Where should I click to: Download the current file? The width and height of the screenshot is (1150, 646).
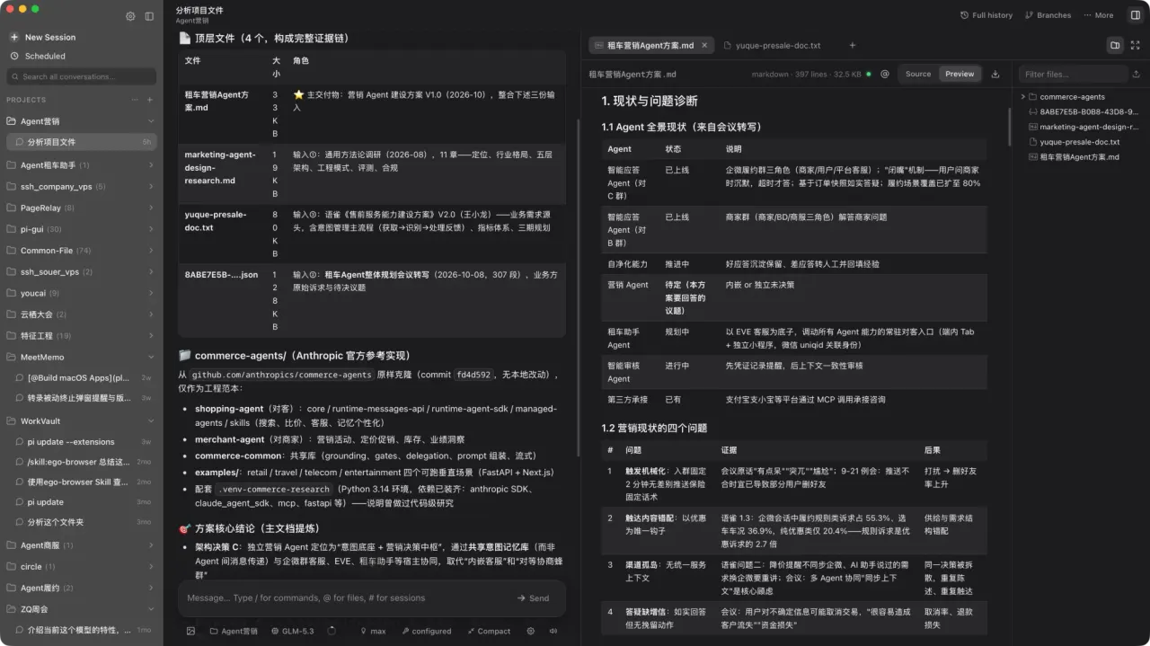995,74
